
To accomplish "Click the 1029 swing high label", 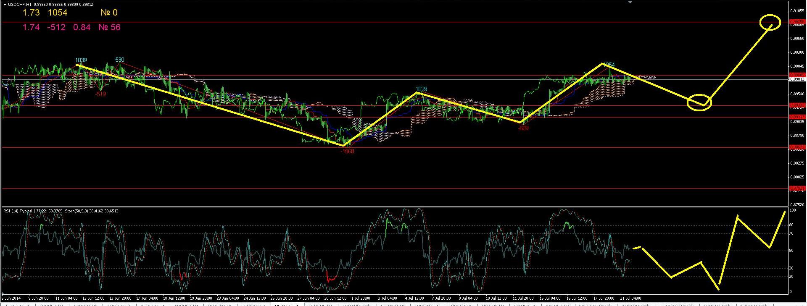I will pyautogui.click(x=421, y=89).
